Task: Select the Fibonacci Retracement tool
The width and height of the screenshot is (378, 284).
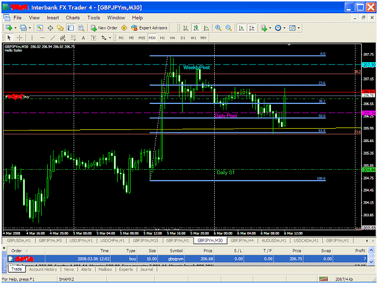Action: (x=73, y=38)
